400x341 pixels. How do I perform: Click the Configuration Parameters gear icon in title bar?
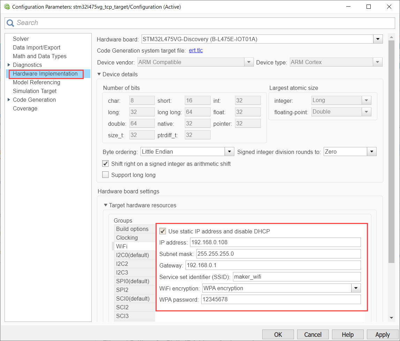coord(6,7)
